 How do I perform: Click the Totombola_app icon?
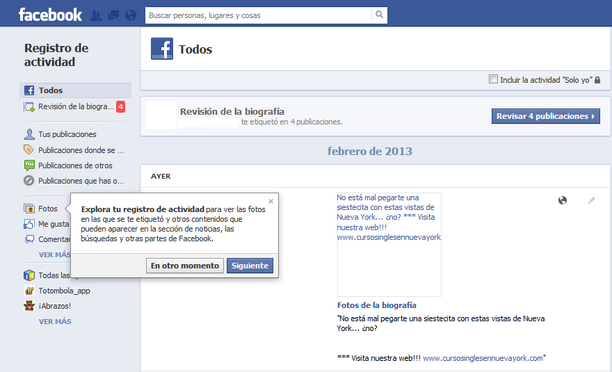pyautogui.click(x=29, y=291)
